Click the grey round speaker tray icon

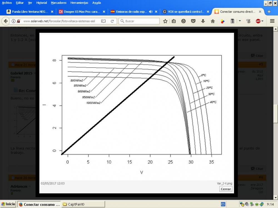click(x=247, y=204)
